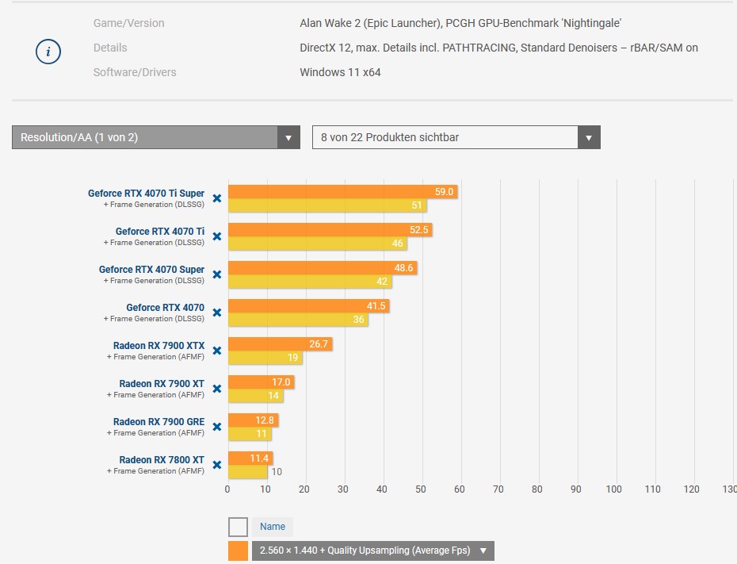737x564 pixels.
Task: Remove Geforce RTX 4070 Ti row via X
Action: click(217, 236)
